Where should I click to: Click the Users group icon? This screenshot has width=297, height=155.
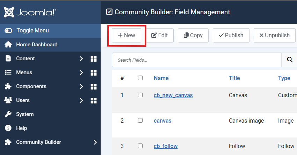[x=8, y=100]
